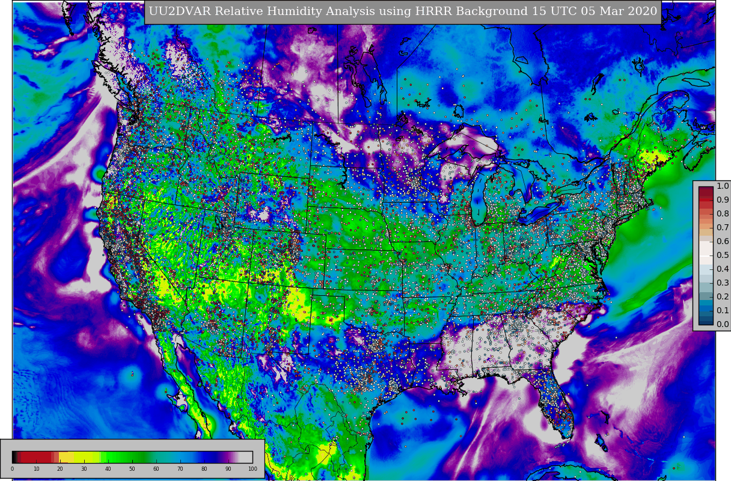
Task: Click the '0.5' label on right colorbar
Action: coord(723,255)
